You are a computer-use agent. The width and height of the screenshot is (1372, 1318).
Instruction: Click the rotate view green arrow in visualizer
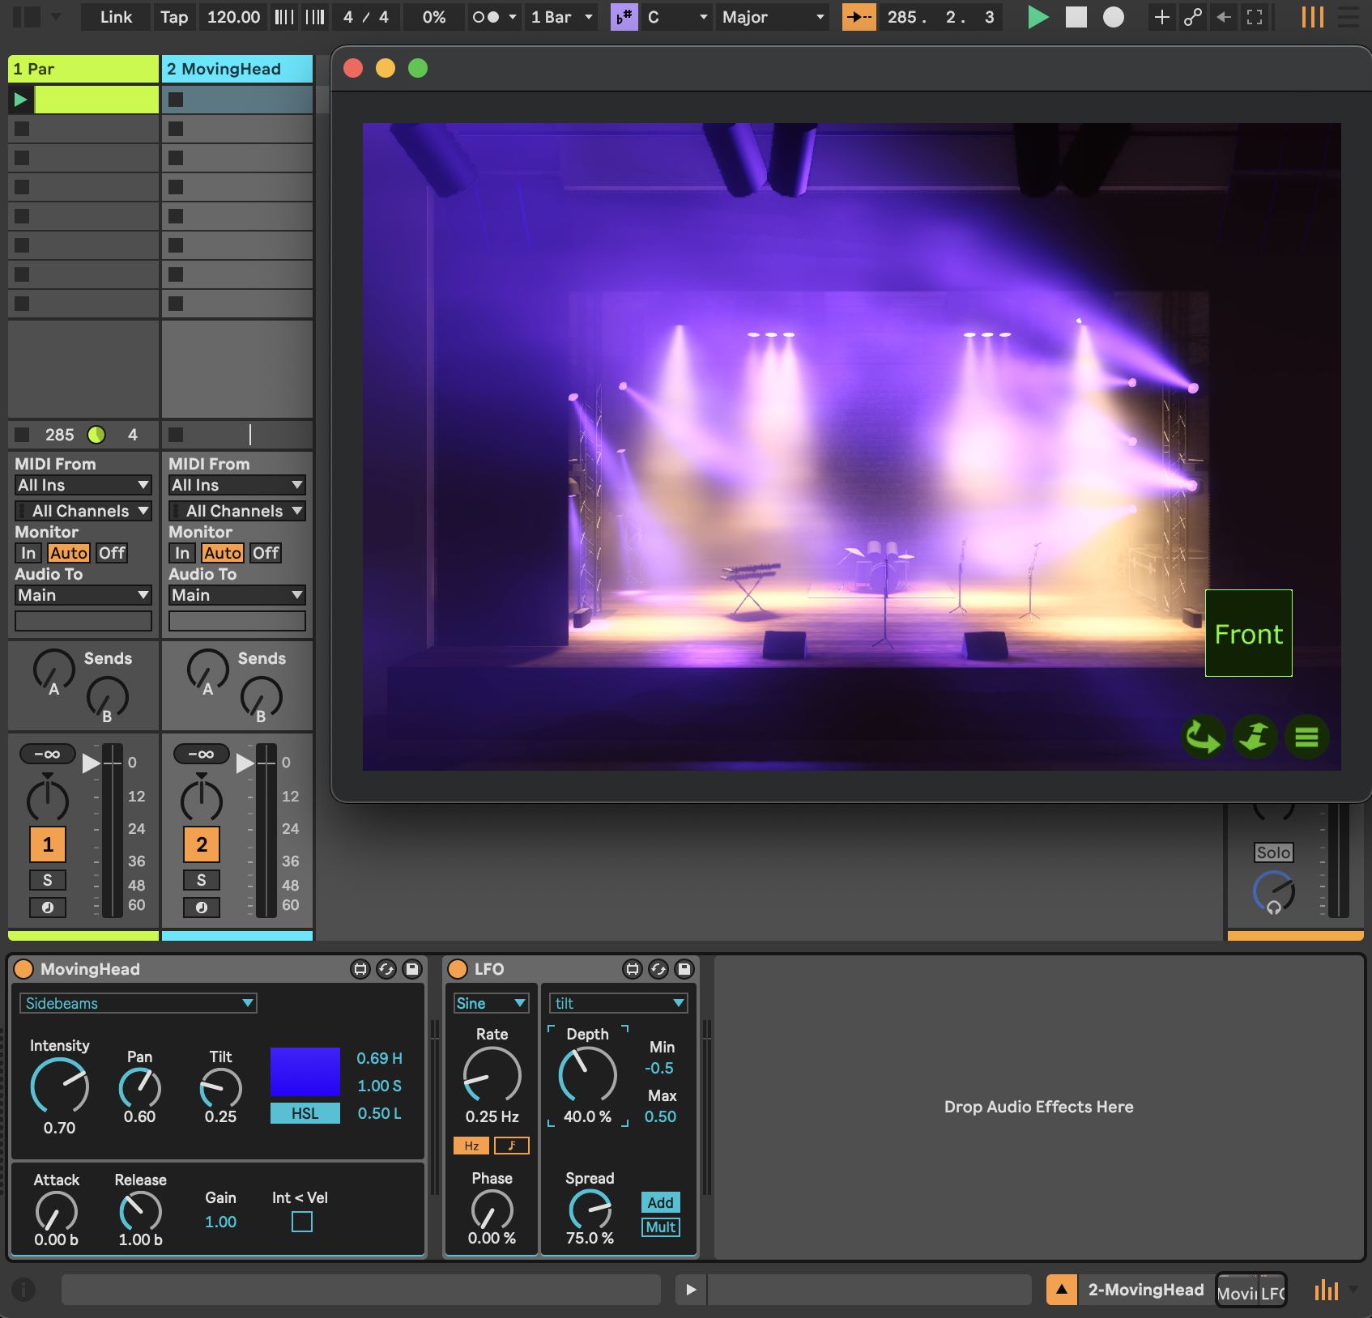(x=1203, y=737)
